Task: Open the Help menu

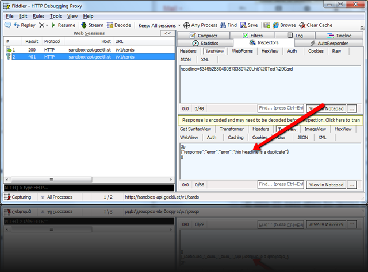Action: pos(88,16)
